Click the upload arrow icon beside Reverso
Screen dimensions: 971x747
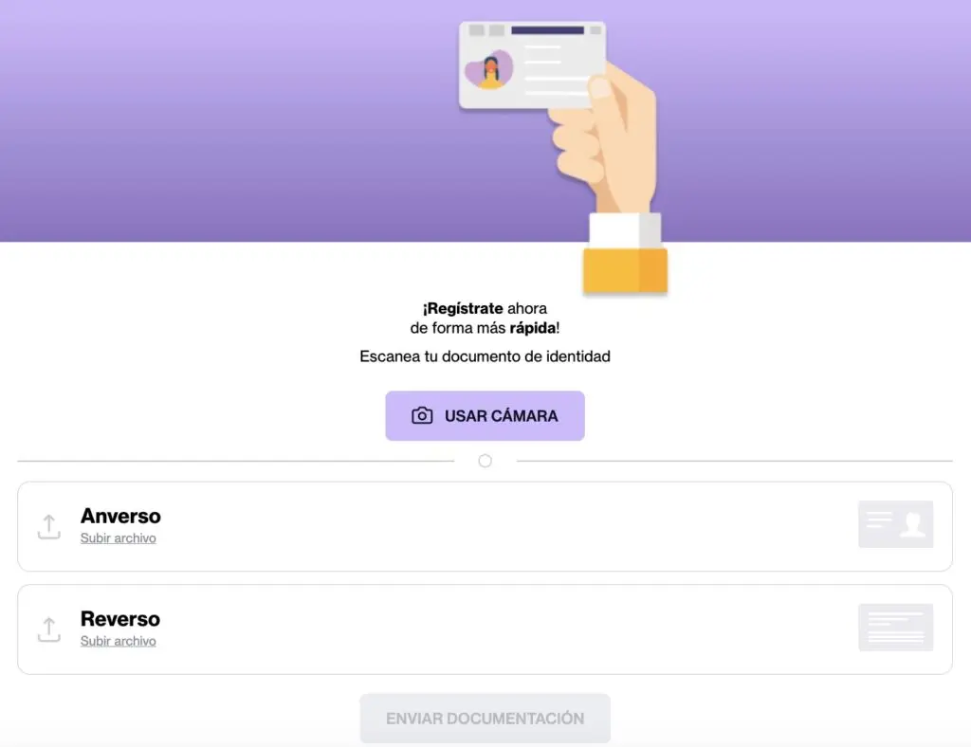pos(48,629)
